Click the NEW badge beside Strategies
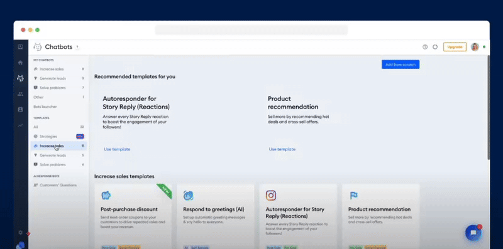The height and width of the screenshot is (249, 503). click(80, 136)
